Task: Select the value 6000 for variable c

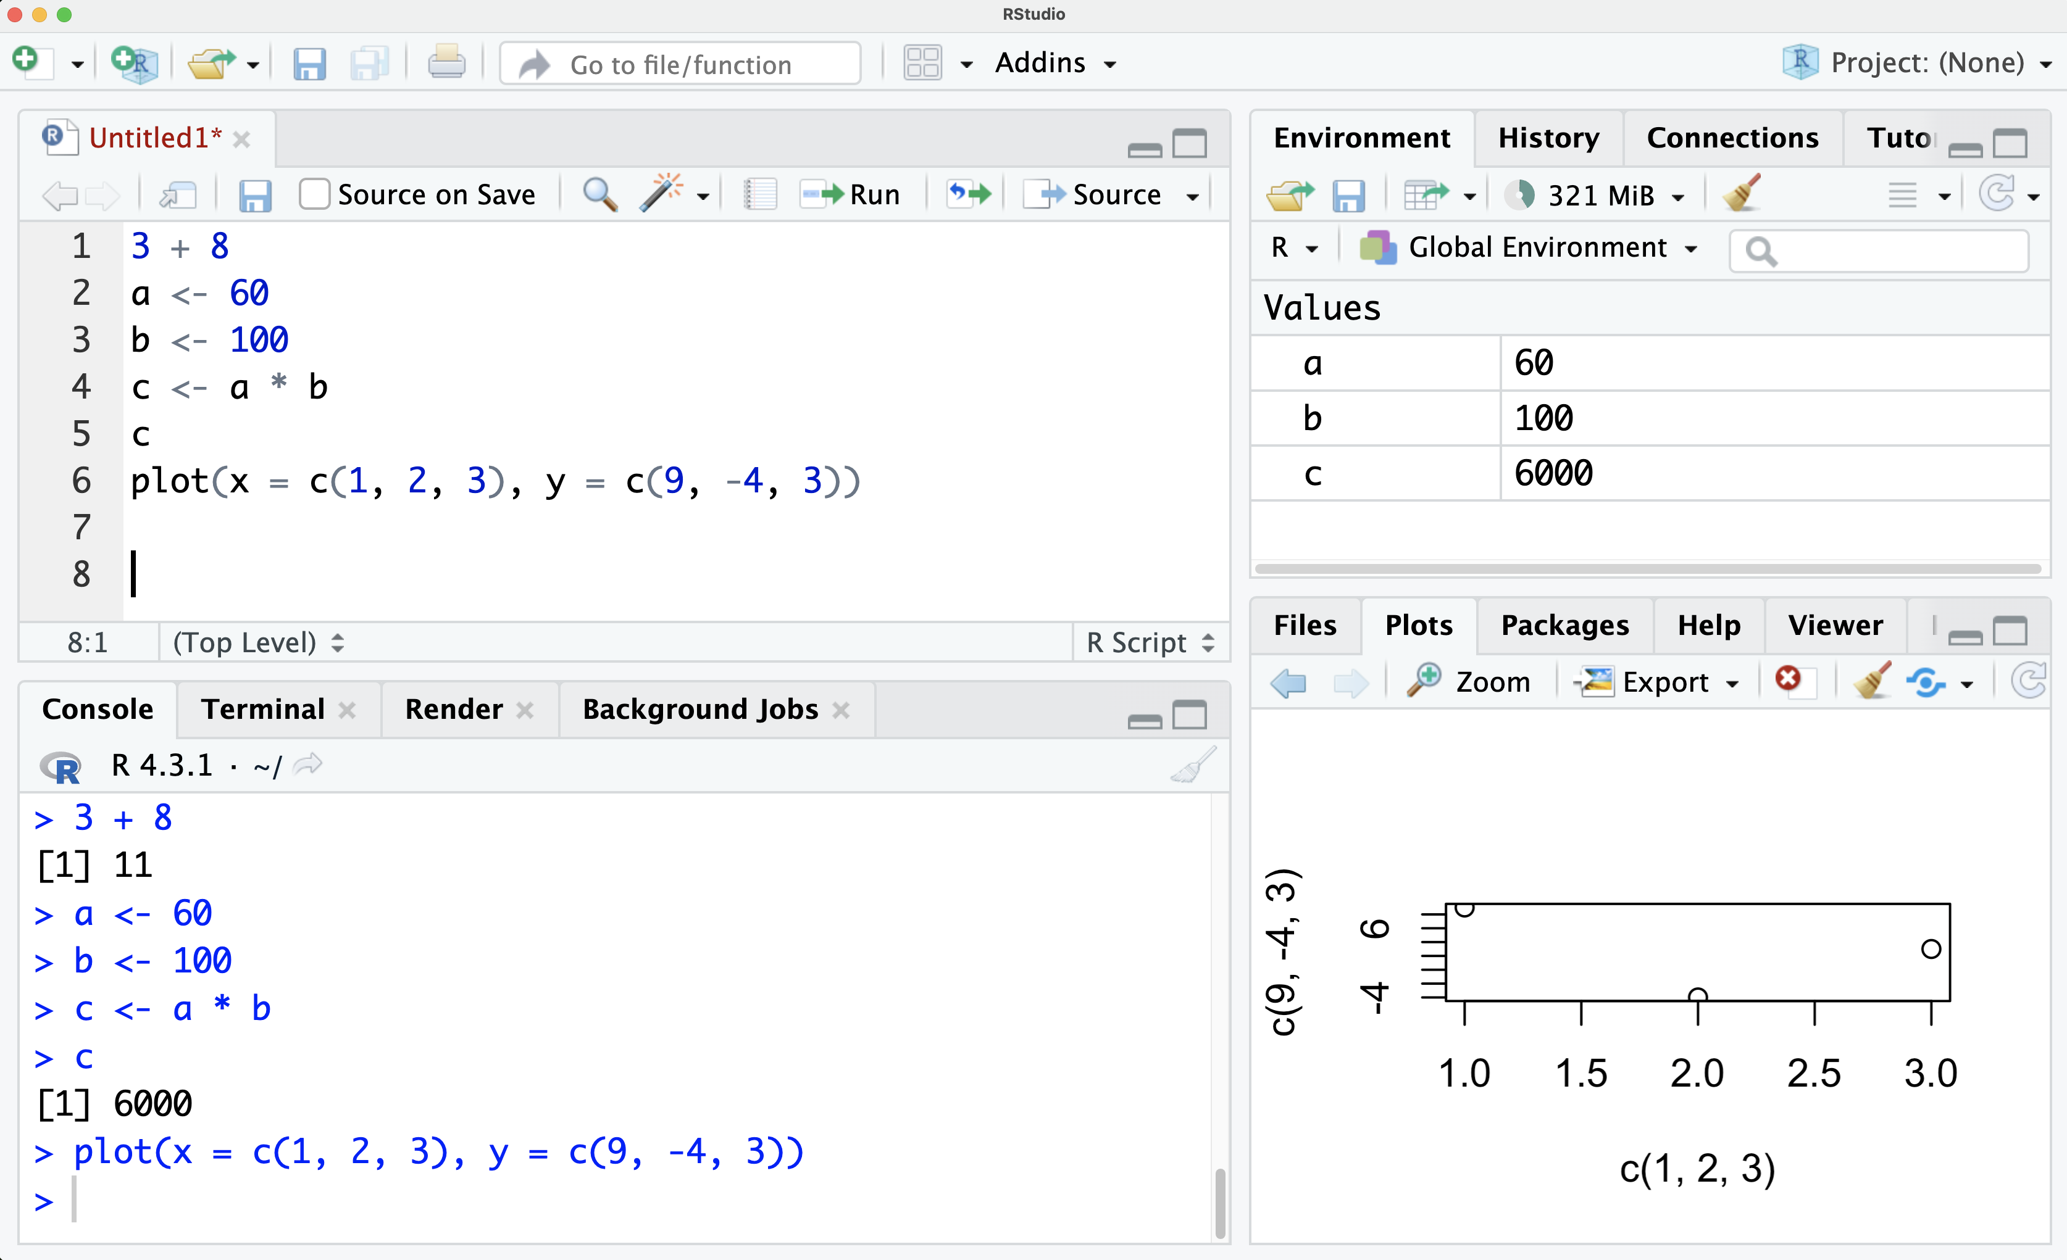Action: [x=1553, y=474]
